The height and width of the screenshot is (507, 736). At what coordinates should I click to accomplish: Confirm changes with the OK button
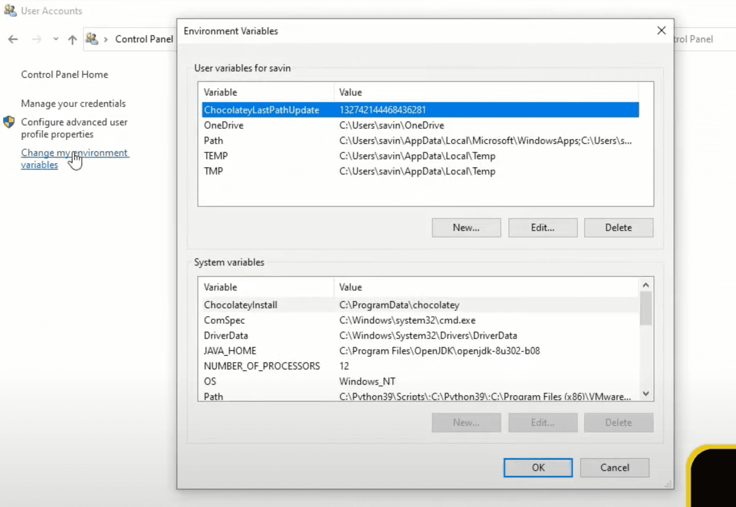tap(537, 467)
